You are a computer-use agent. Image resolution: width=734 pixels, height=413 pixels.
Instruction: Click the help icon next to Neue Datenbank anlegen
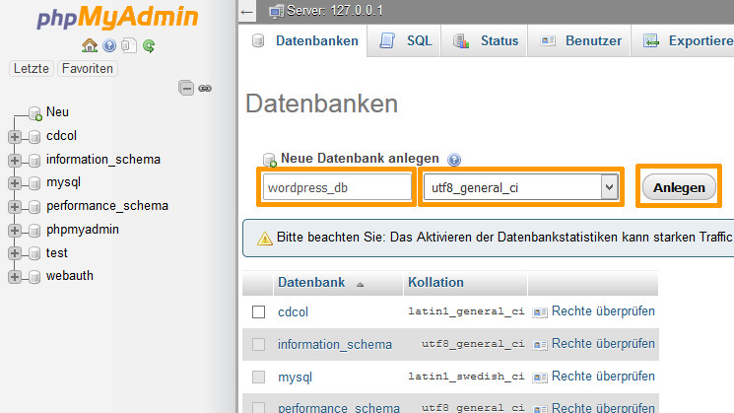[454, 160]
